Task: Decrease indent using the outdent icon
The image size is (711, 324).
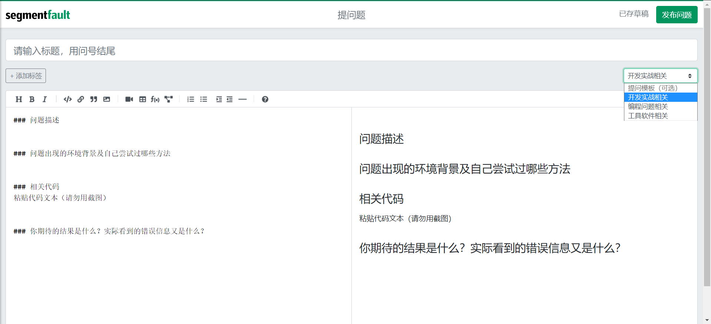Action: 230,99
